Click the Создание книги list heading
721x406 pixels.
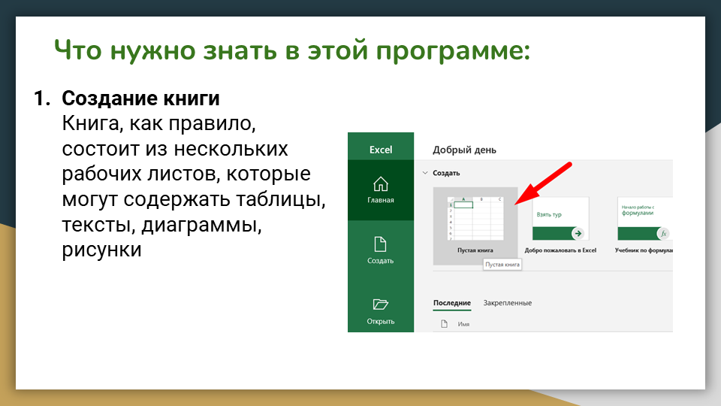click(140, 98)
